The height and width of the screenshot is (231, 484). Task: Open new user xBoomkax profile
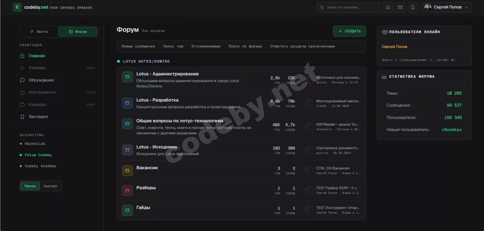452,130
